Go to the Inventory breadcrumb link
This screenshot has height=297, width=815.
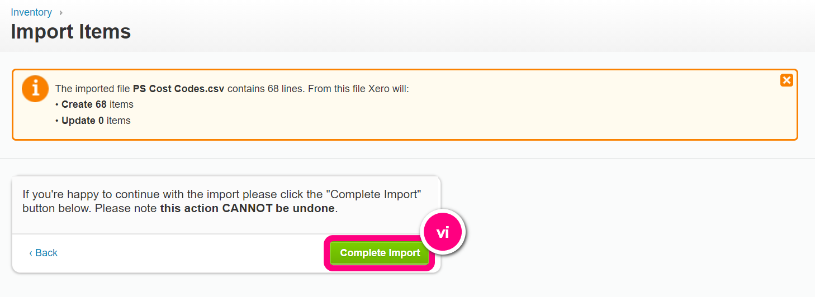31,12
